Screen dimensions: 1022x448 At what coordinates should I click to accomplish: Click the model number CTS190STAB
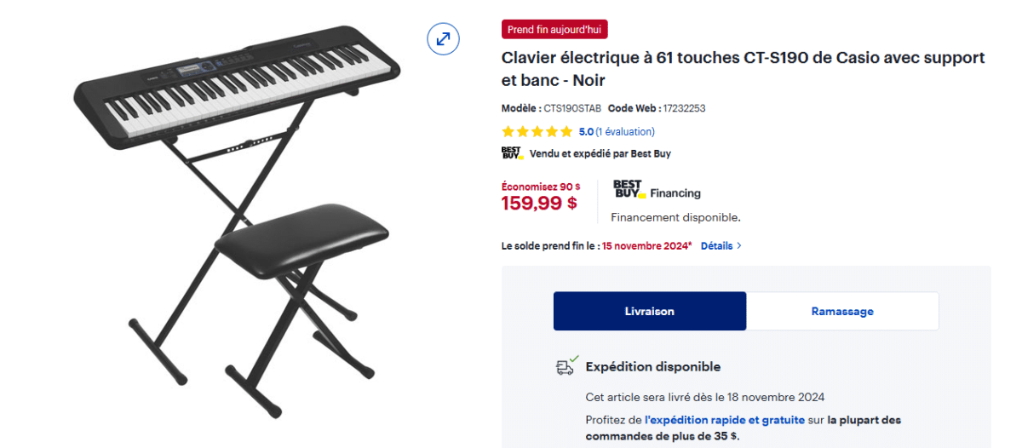coord(572,108)
